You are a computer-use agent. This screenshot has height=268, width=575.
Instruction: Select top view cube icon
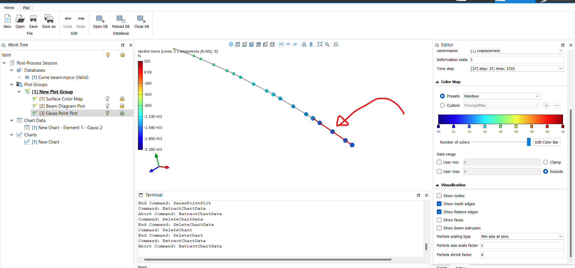238,44
